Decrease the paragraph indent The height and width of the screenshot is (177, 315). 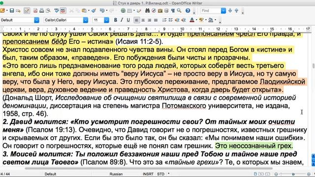click(x=177, y=20)
